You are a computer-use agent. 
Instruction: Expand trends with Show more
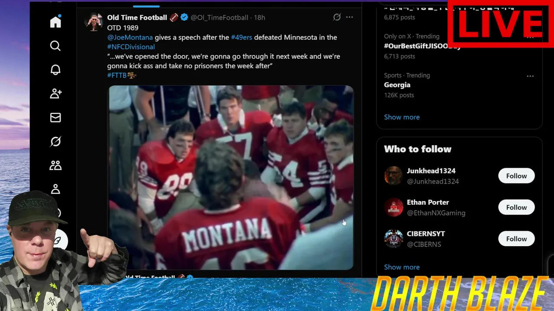tap(402, 117)
